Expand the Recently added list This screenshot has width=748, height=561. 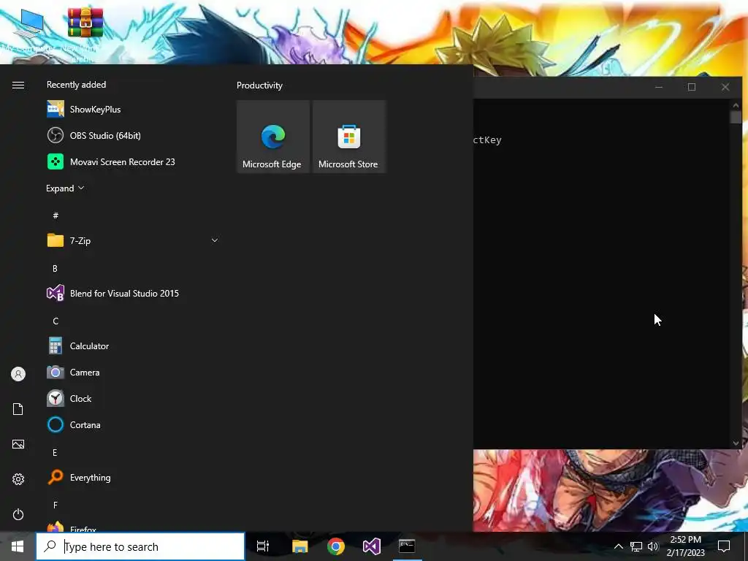[x=65, y=188]
